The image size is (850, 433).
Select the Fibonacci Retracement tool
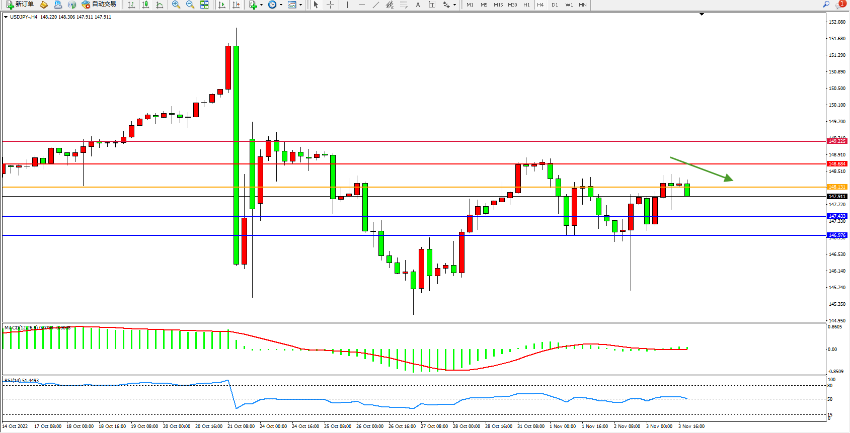pos(404,5)
